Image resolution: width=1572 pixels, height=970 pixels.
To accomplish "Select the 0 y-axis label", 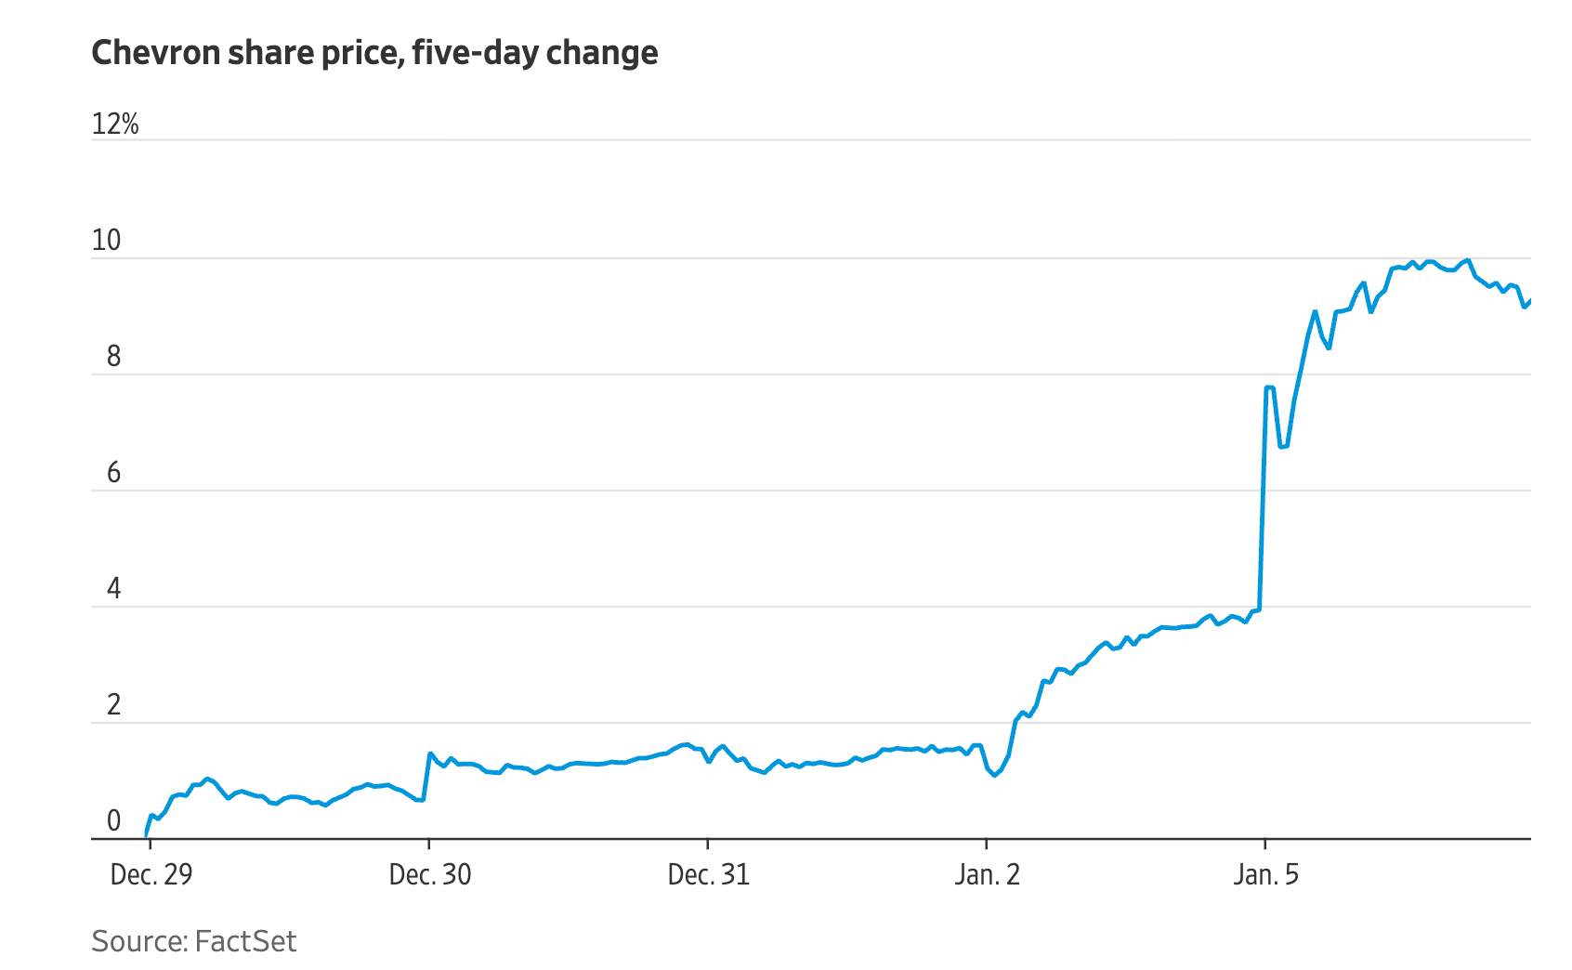I will pos(113,820).
